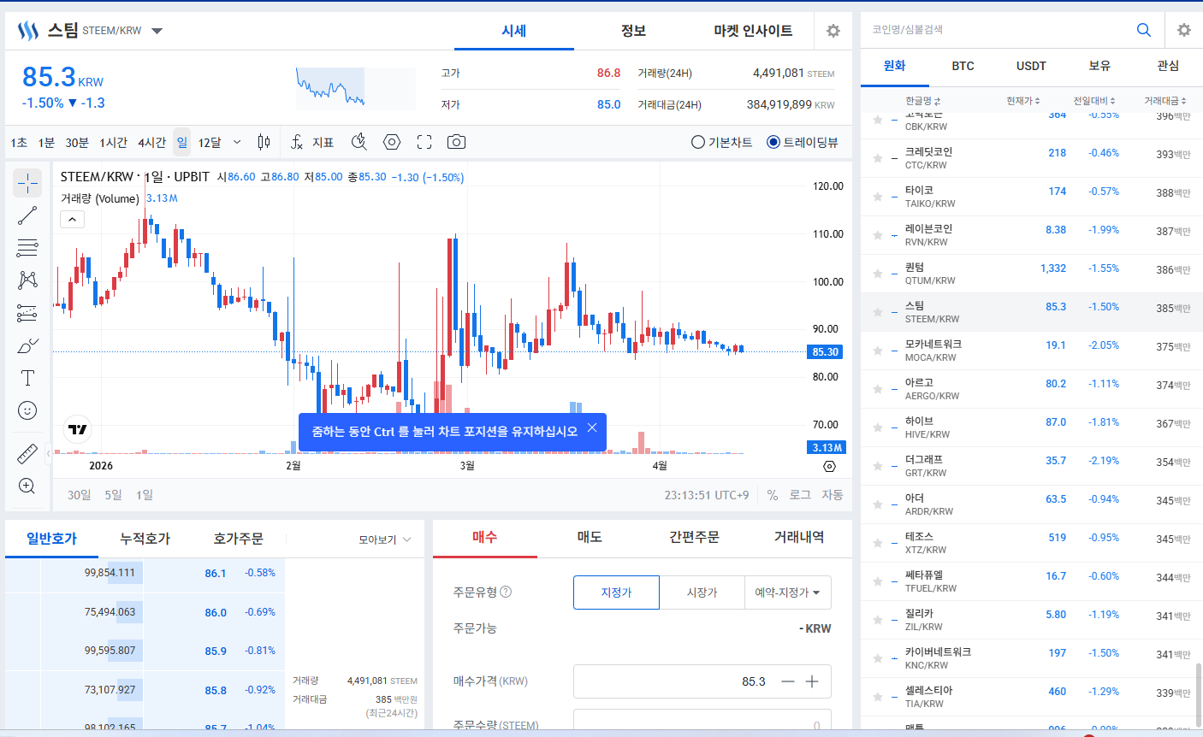The width and height of the screenshot is (1203, 737).
Task: Decrease the buy price with minus
Action: click(x=788, y=681)
